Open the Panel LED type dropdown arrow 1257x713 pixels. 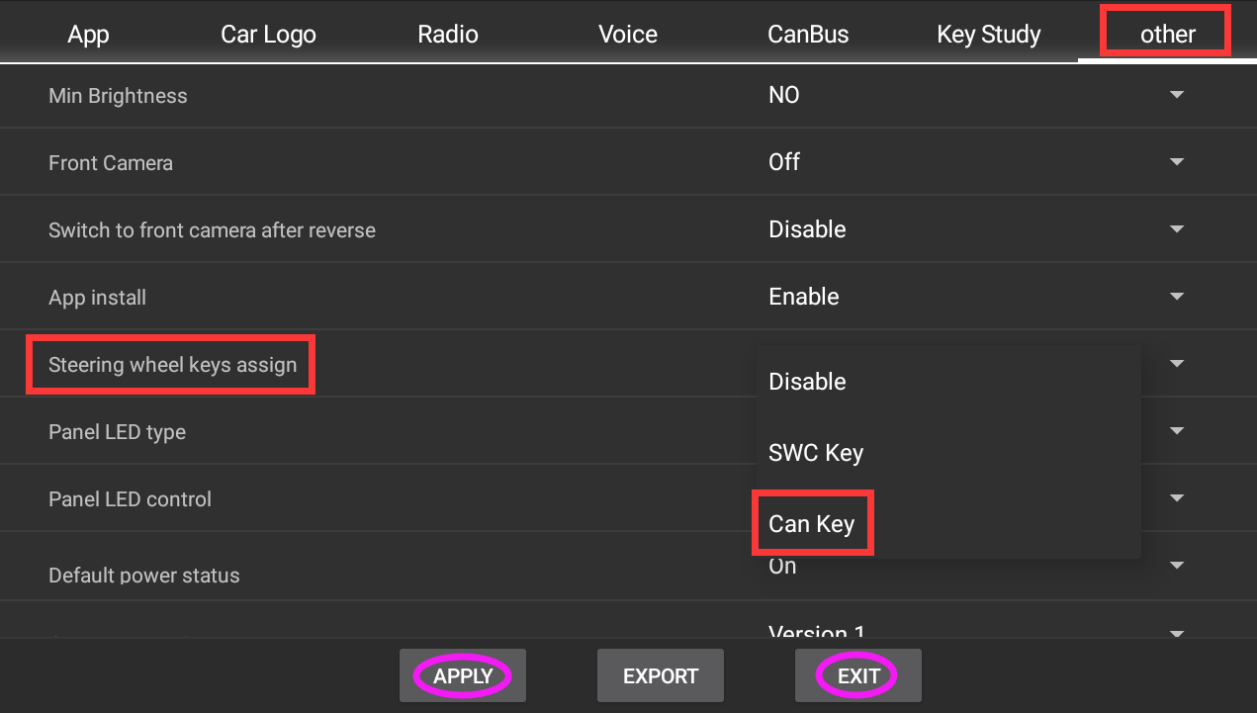(x=1176, y=431)
